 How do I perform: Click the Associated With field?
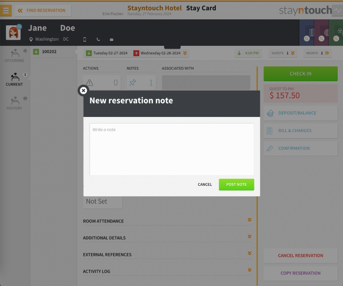pyautogui.click(x=206, y=83)
